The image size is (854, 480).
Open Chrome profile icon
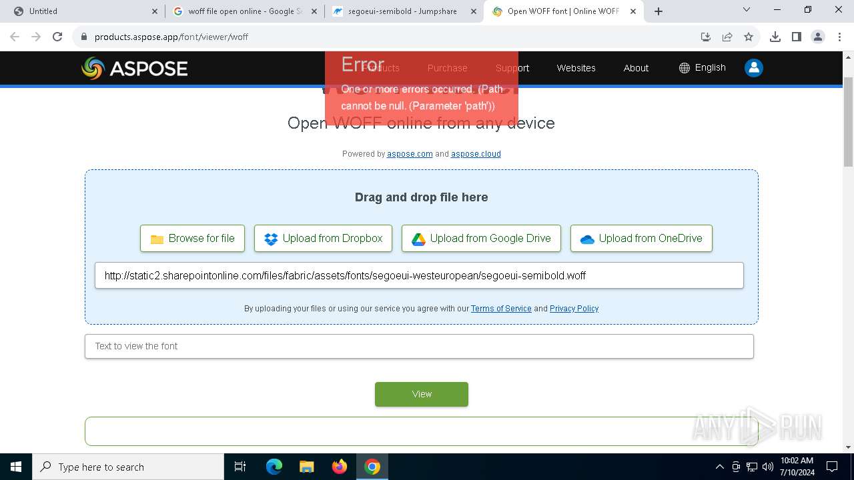(818, 37)
